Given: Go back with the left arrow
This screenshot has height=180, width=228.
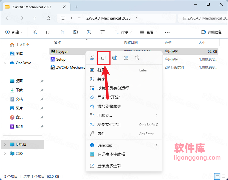Looking at the screenshot, I should coord(8,18).
